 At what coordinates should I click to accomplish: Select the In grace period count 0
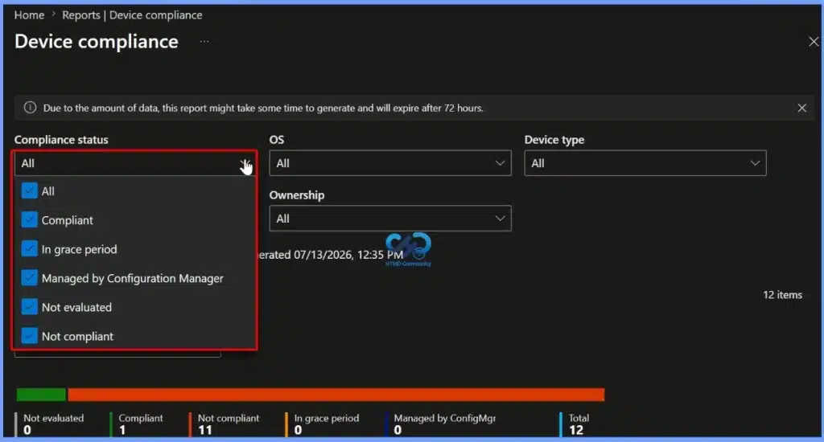[x=298, y=431]
